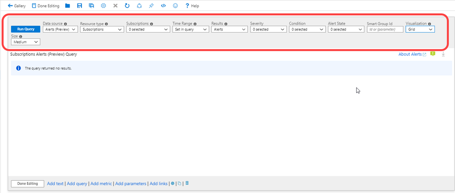Click the info icon beside Resource type
The image size is (455, 193).
click(107, 24)
